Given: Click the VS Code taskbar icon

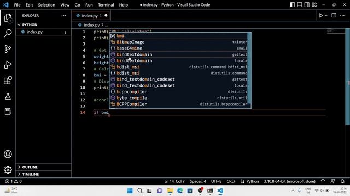Looking at the screenshot, I should 220,191.
